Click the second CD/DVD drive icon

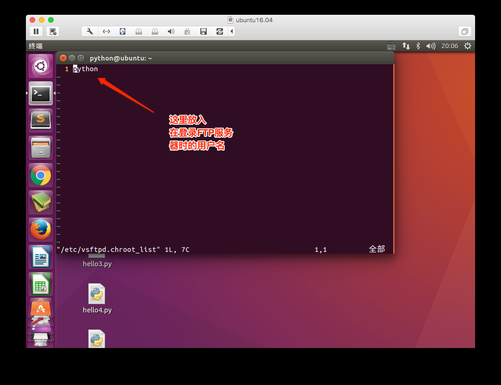click(155, 31)
